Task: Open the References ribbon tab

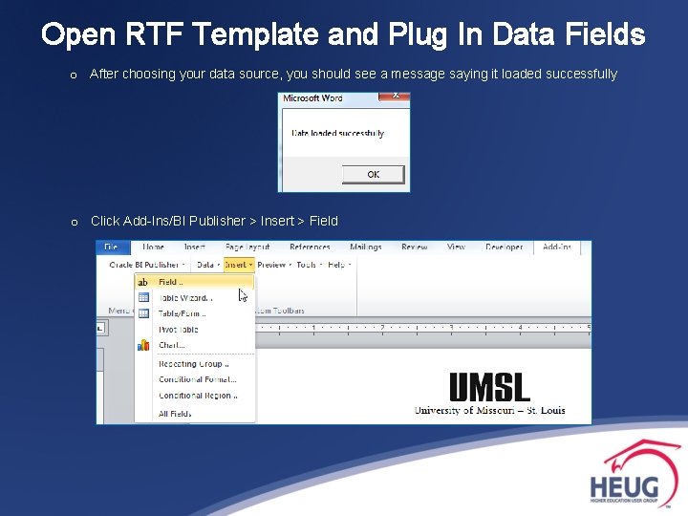Action: click(310, 247)
